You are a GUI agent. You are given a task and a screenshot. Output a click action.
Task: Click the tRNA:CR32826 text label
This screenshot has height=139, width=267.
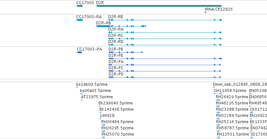coord(219,9)
